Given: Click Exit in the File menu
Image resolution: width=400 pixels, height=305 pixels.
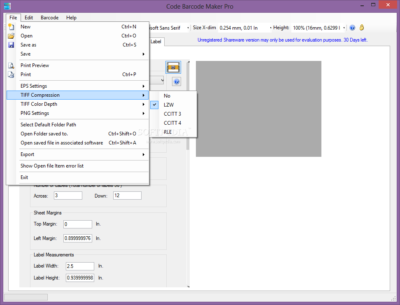Looking at the screenshot, I should click(x=77, y=177).
